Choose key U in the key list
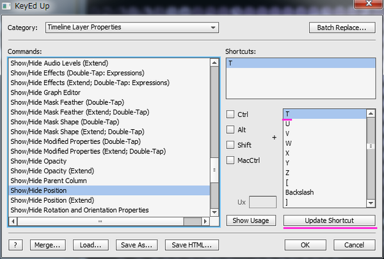 coord(324,124)
